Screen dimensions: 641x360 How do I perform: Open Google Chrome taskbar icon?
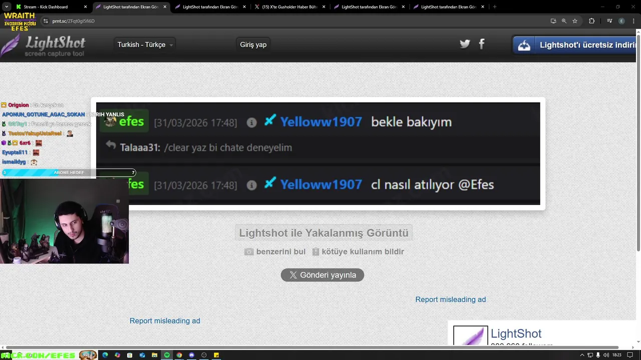[179, 355]
